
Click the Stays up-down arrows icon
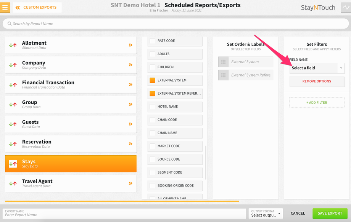tap(13, 164)
